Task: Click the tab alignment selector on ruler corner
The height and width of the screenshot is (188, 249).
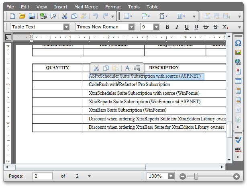Action: [x=8, y=38]
